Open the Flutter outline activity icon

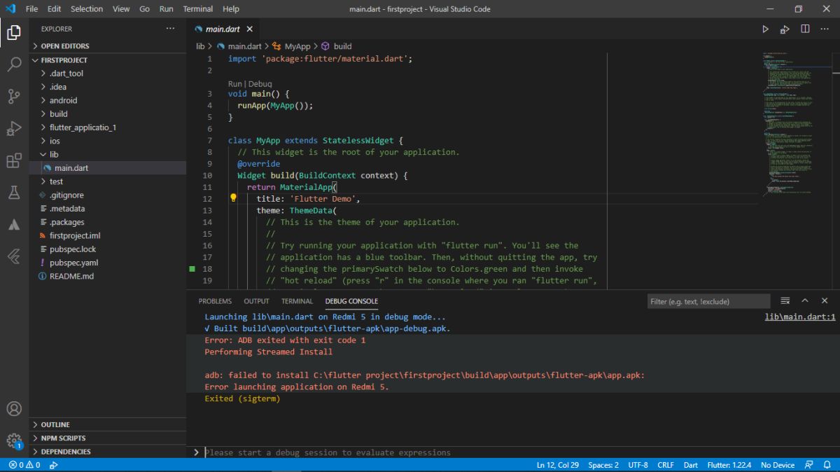(14, 257)
